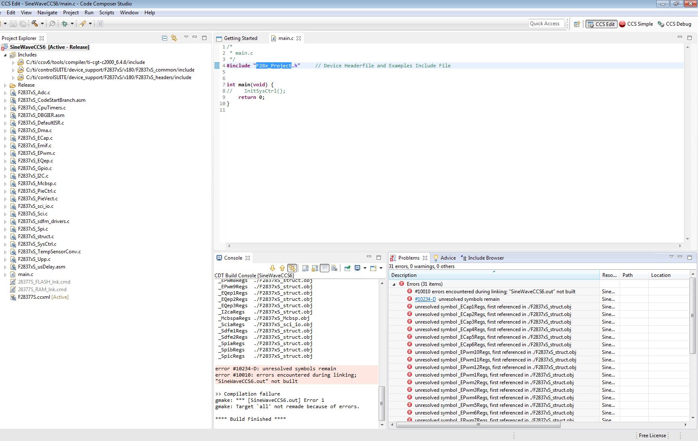Open Problems view menu triangle
This screenshot has height=441, width=698.
tap(671, 257)
